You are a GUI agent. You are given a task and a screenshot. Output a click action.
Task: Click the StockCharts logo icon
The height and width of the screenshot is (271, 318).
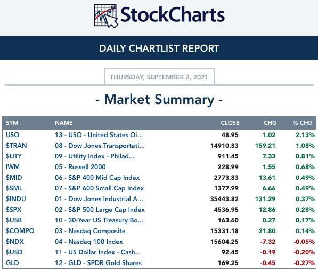106,15
